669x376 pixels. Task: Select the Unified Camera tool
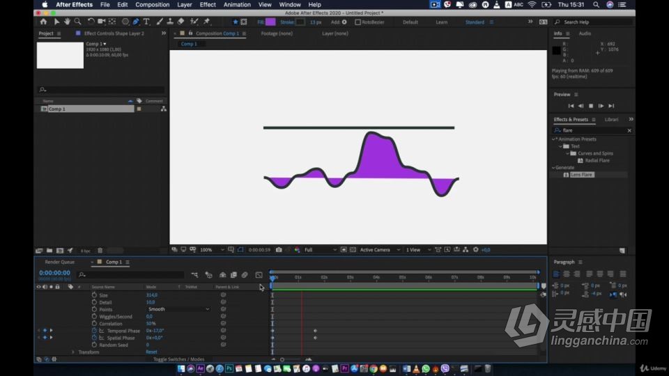pyautogui.click(x=102, y=22)
